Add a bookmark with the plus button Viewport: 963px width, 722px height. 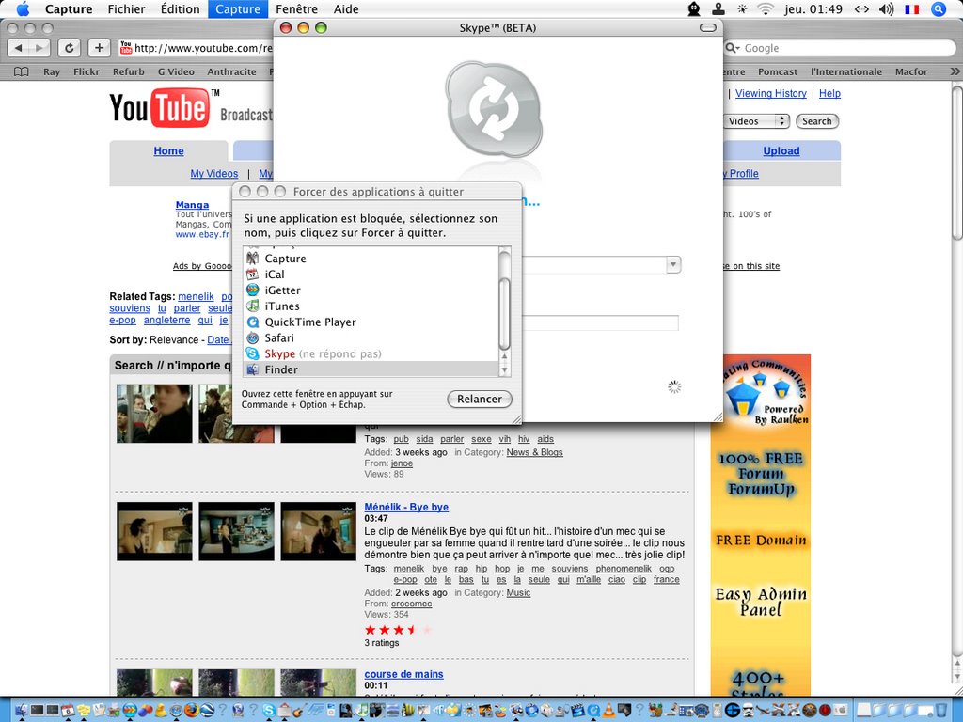(x=100, y=48)
